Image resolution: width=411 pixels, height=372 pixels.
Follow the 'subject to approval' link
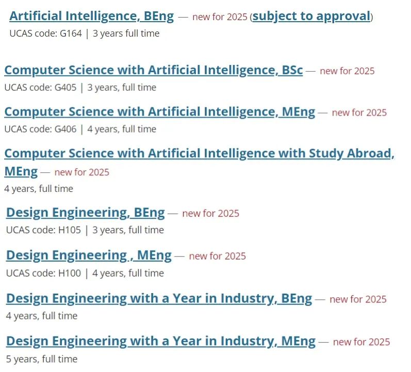[311, 17]
